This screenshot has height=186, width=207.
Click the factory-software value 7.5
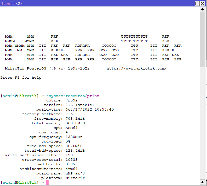[69, 114]
